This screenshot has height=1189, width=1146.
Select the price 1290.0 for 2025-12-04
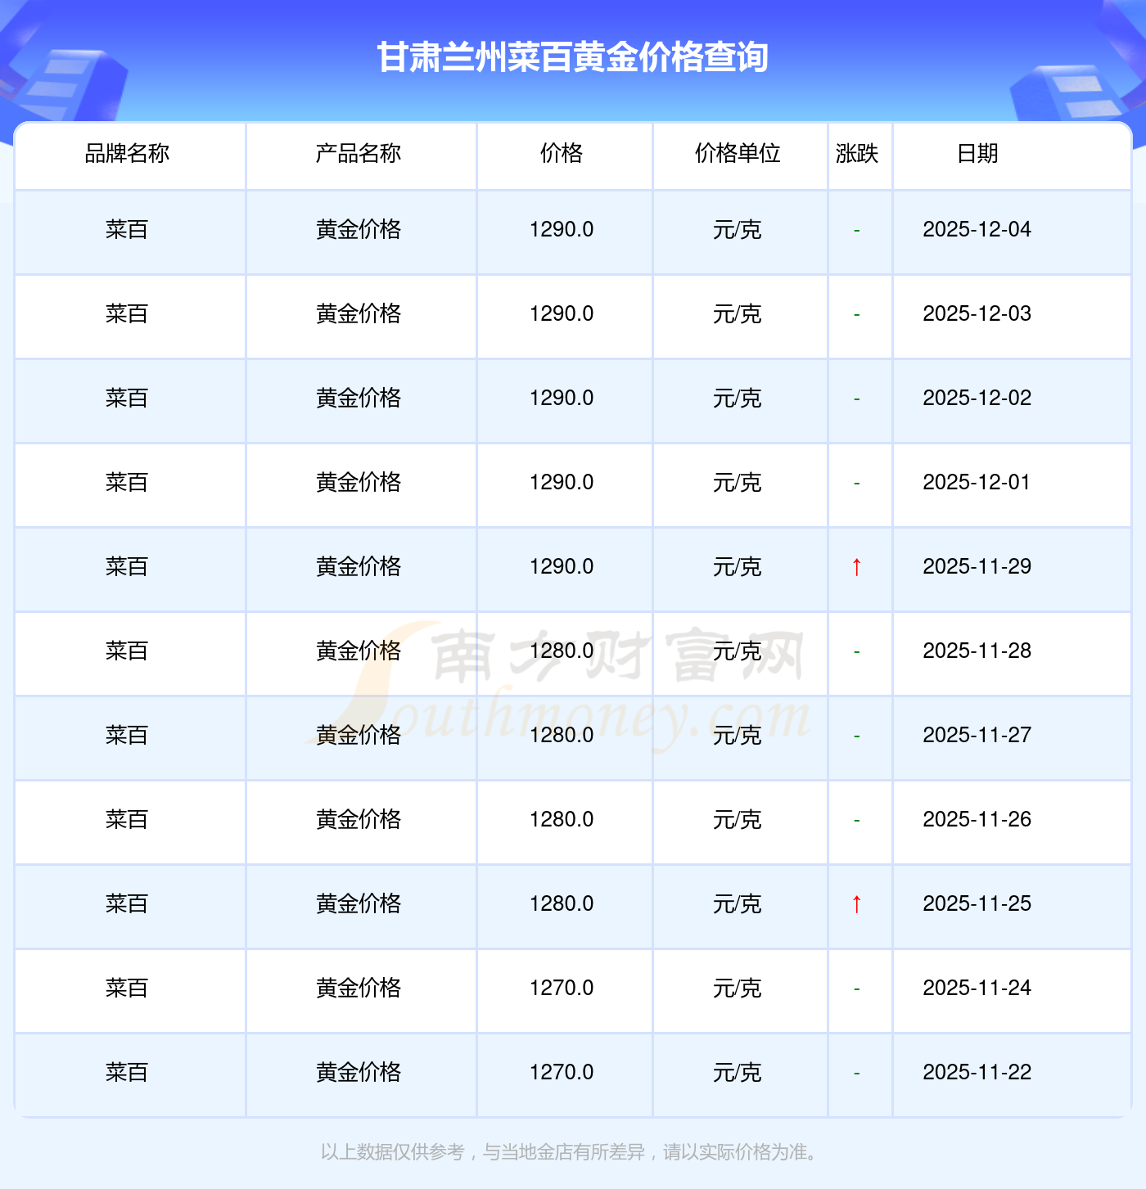562,230
